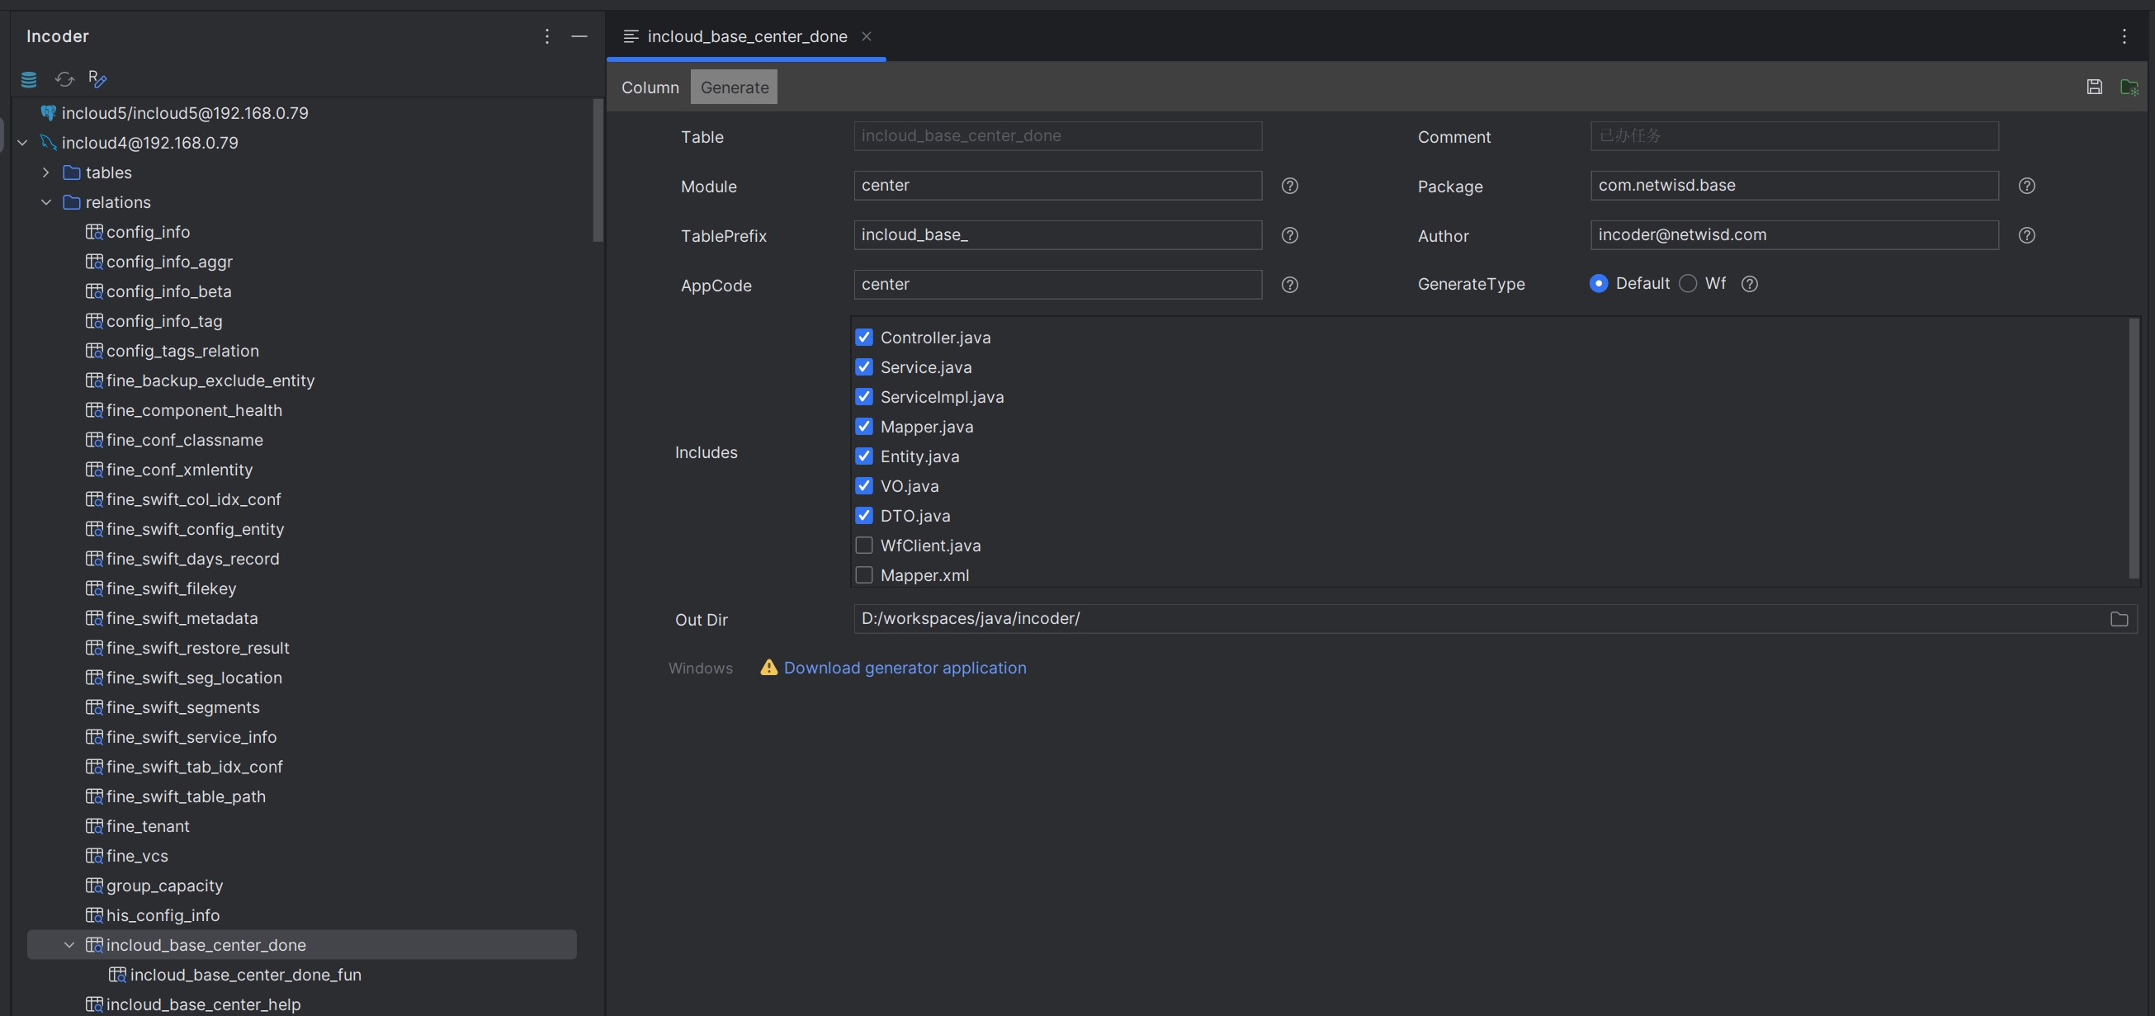Click the Package input field
Screen dimensions: 2155x1016
[x=1793, y=186]
